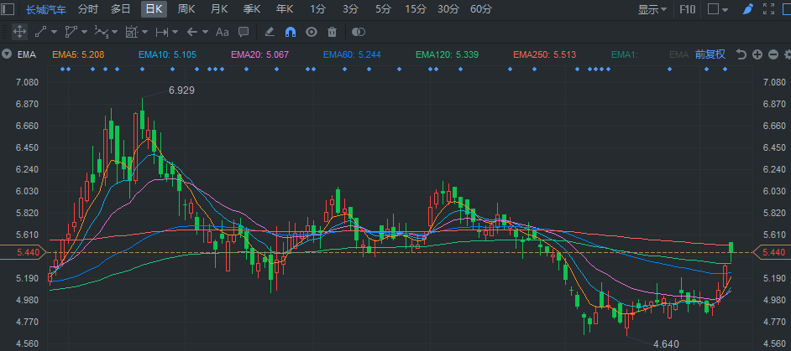
Task: Click the EMA60: 5.244 value
Action: (x=352, y=54)
